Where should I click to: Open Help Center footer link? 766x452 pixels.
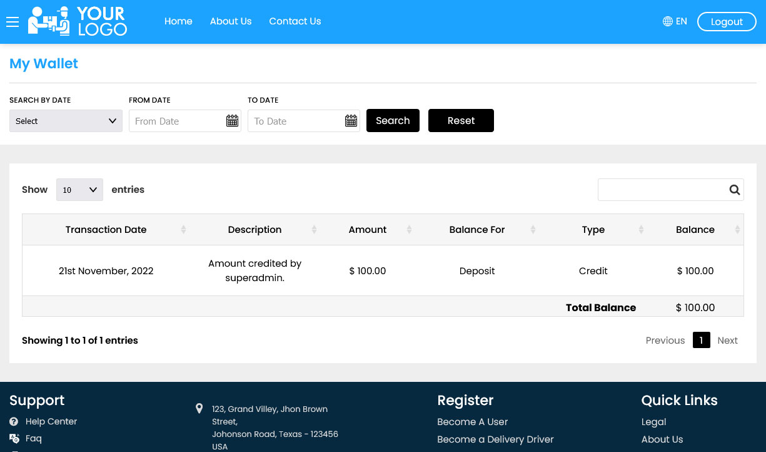(x=51, y=421)
